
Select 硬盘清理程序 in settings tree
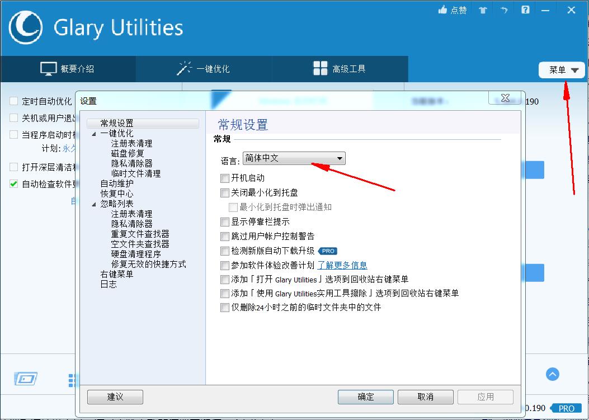pyautogui.click(x=136, y=254)
